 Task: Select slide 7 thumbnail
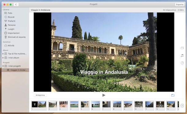(106, 104)
